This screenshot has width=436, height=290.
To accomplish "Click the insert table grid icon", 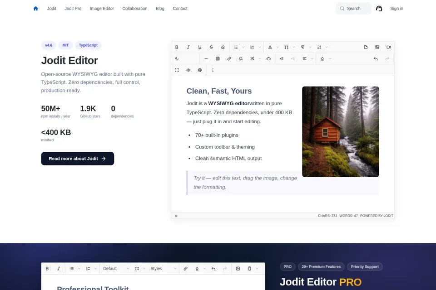I will click(218, 58).
